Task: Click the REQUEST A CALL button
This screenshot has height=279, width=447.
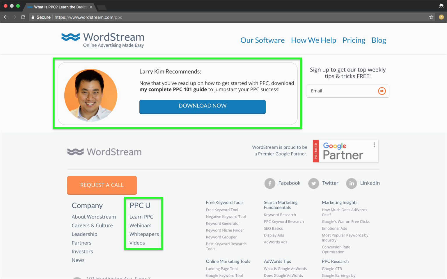Action: tap(102, 185)
